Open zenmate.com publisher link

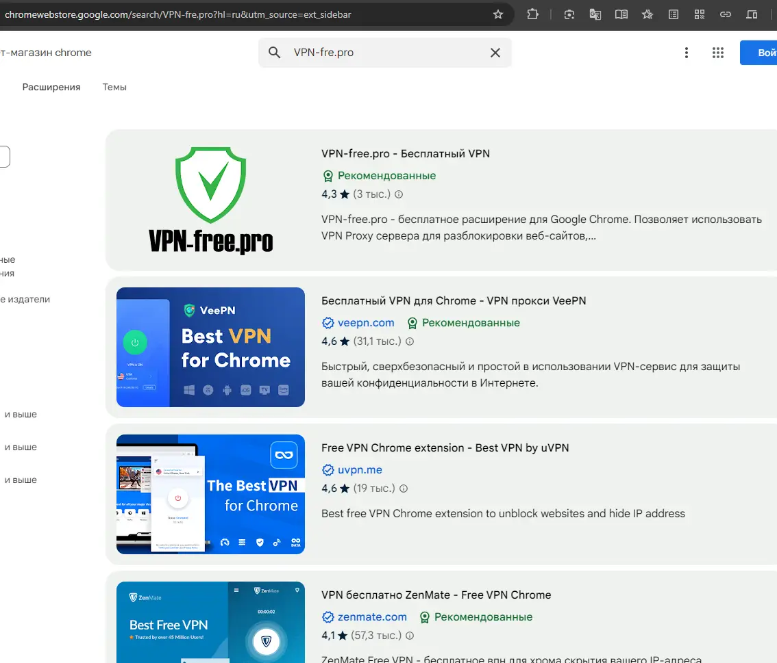tap(372, 617)
